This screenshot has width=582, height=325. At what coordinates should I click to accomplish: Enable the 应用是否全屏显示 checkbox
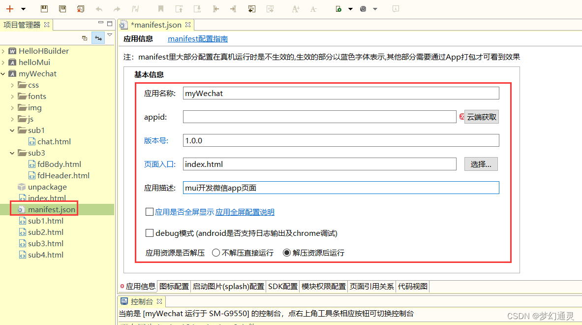click(150, 212)
